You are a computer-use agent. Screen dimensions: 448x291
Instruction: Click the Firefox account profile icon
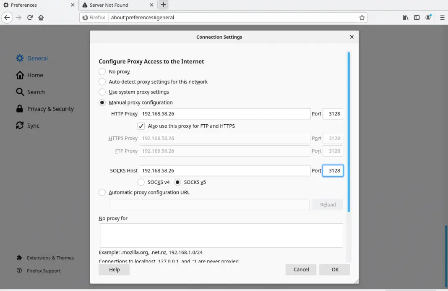(x=428, y=17)
